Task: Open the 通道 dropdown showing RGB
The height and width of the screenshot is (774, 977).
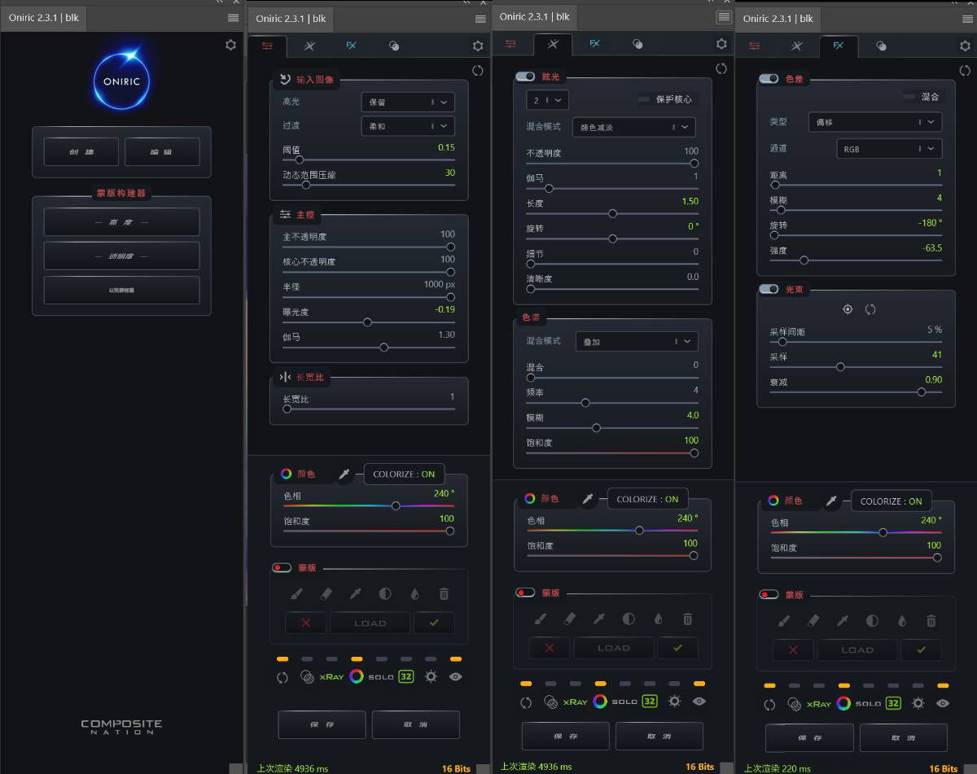Action: [889, 149]
